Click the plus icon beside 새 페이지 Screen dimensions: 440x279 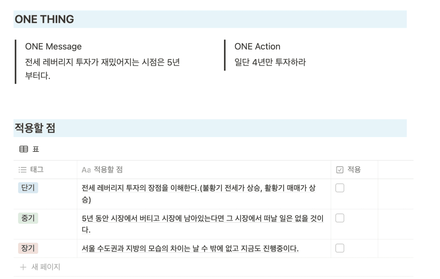(x=23, y=267)
